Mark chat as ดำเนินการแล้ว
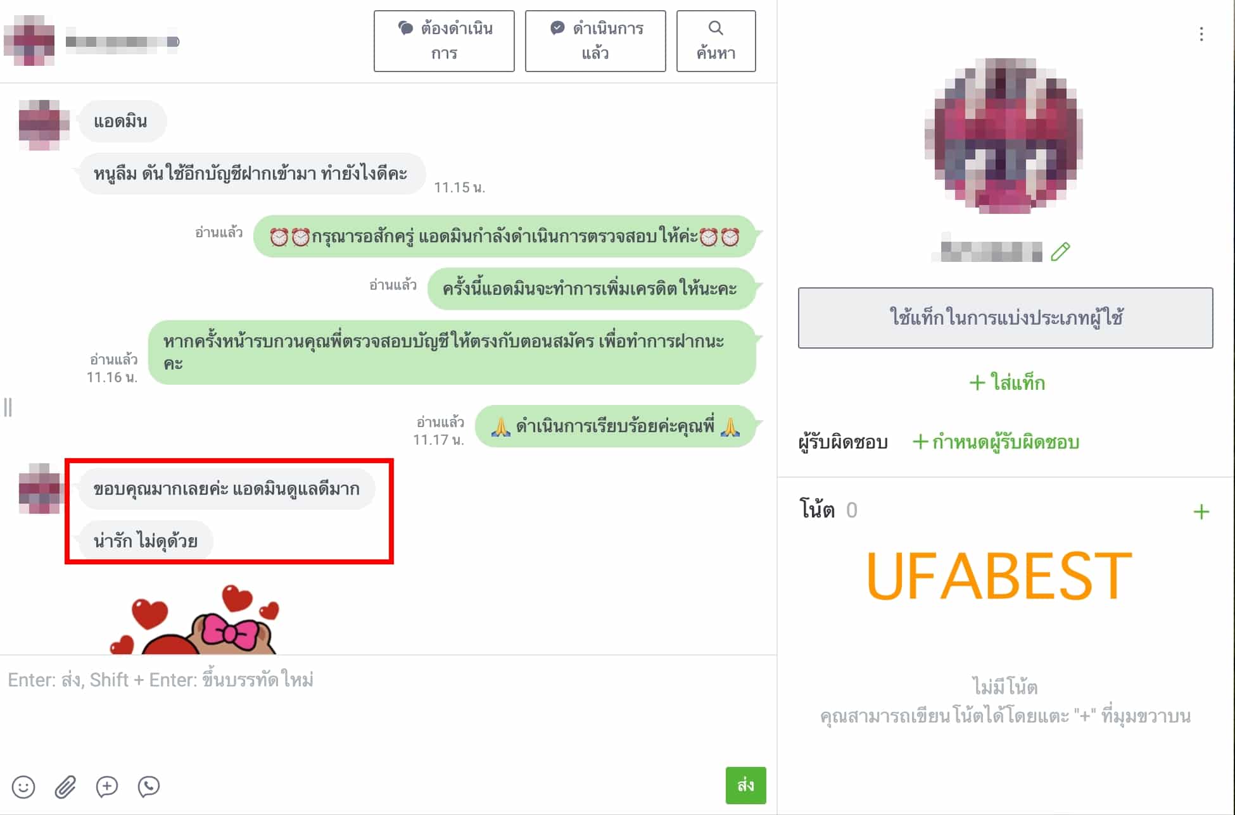Screen dimensions: 1235x815 tap(595, 41)
